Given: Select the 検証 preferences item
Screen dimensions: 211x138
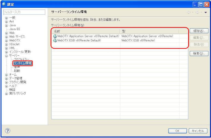Looking at the screenshot, I should pyautogui.click(x=12, y=90).
